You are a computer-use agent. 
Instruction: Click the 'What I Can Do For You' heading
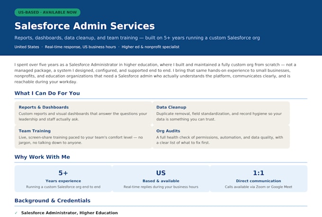pos(47,93)
